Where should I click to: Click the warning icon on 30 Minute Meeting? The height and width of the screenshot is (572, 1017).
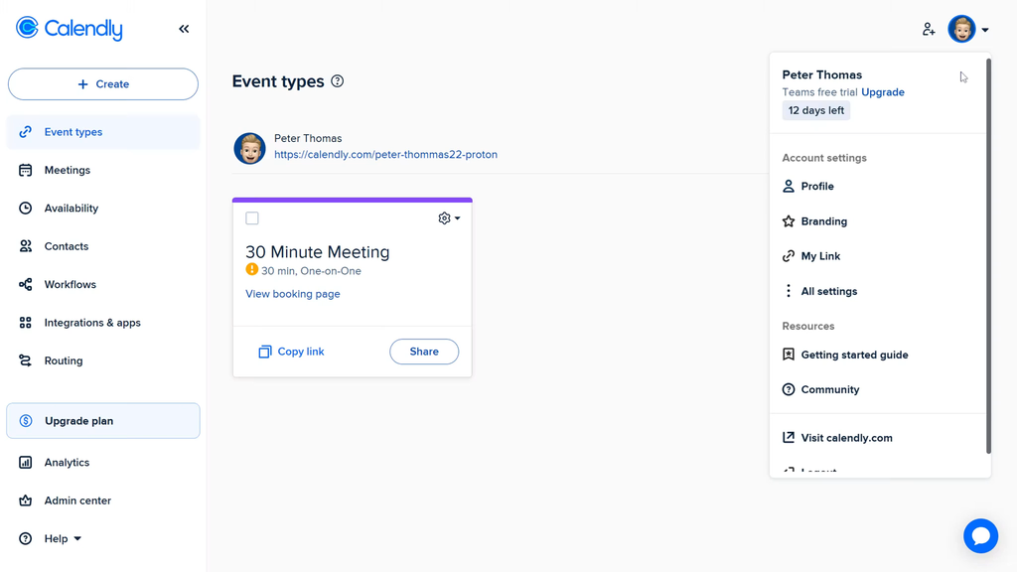(252, 270)
